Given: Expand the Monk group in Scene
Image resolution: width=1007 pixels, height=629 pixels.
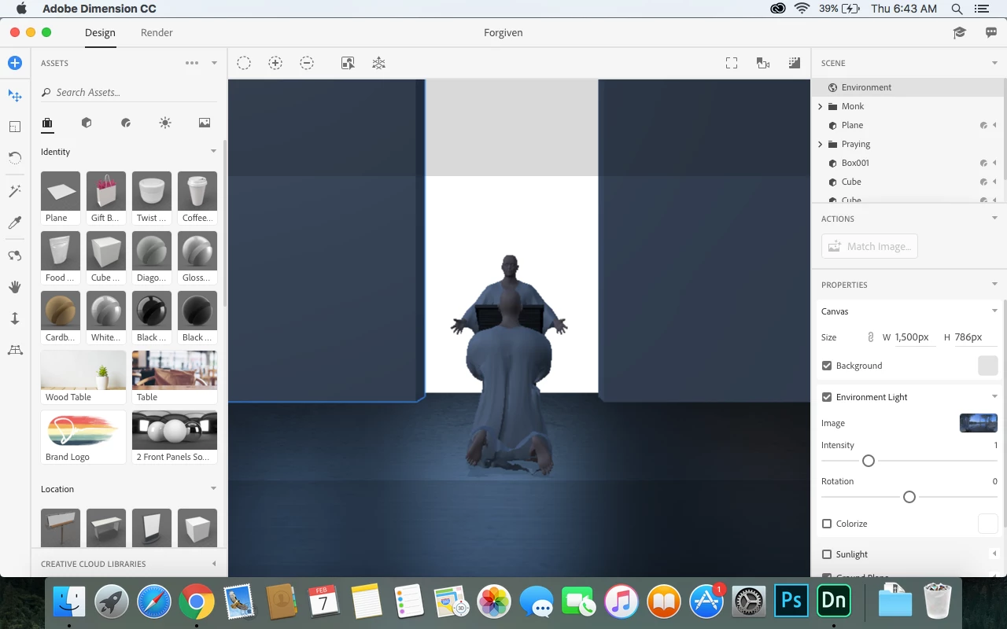Looking at the screenshot, I should (821, 106).
